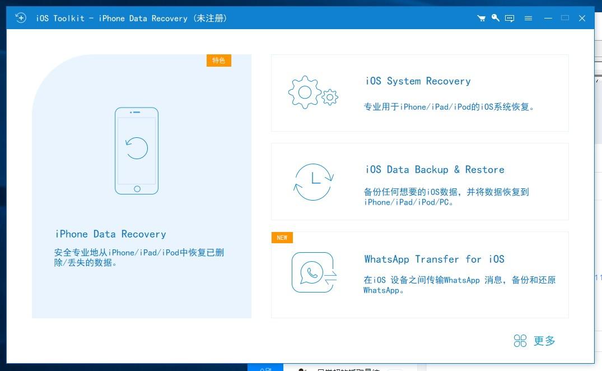Open iOS System Recovery title

[418, 81]
